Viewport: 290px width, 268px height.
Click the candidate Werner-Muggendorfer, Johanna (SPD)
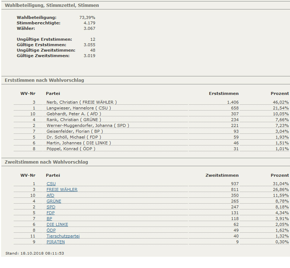point(88,125)
